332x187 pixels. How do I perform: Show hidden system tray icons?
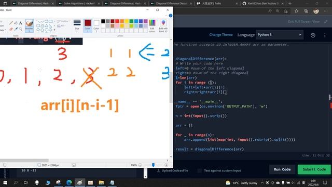pyautogui.click(x=262, y=183)
